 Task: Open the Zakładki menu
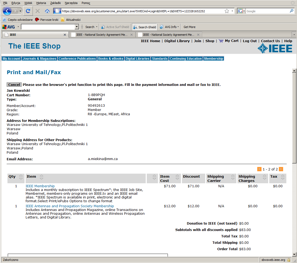[56, 3]
